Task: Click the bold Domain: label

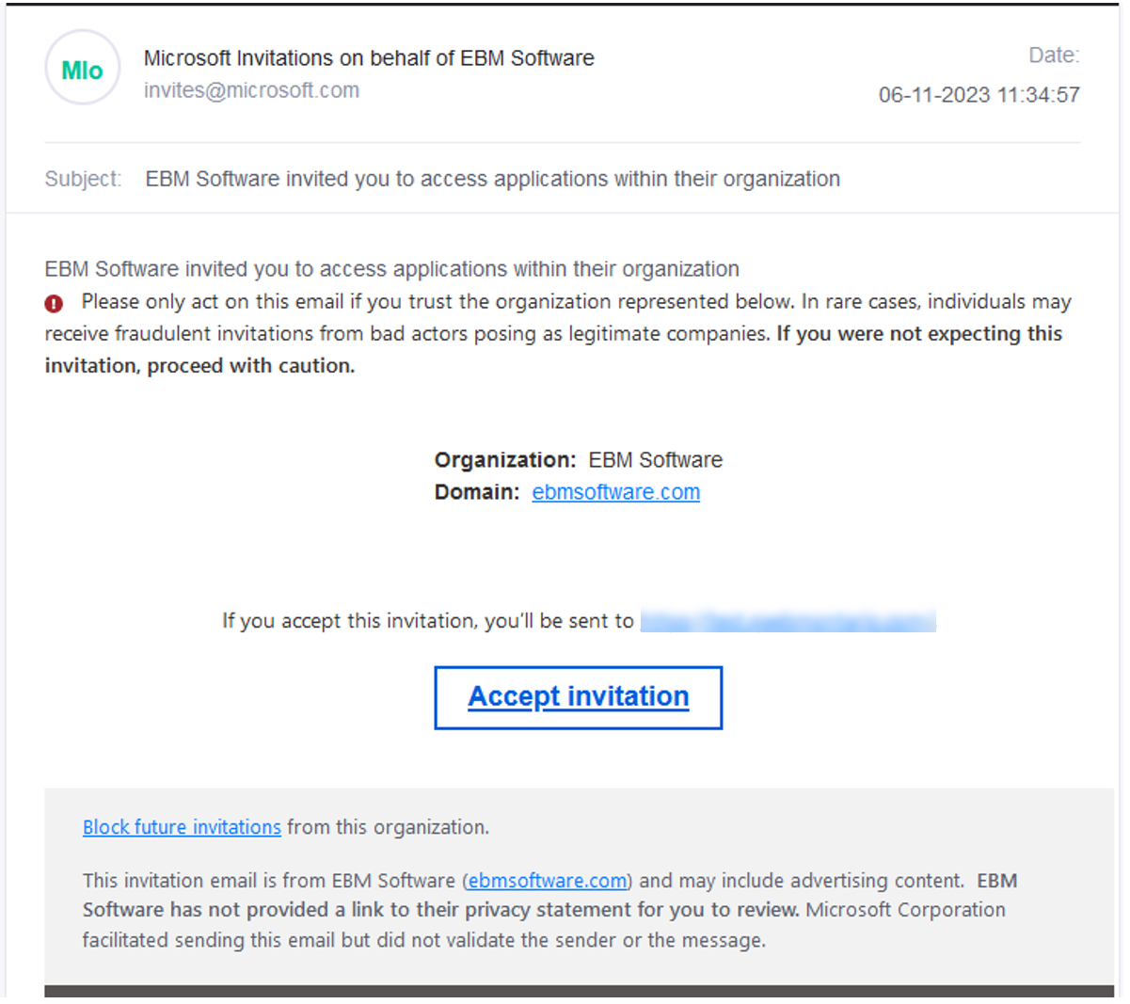Action: click(x=476, y=492)
